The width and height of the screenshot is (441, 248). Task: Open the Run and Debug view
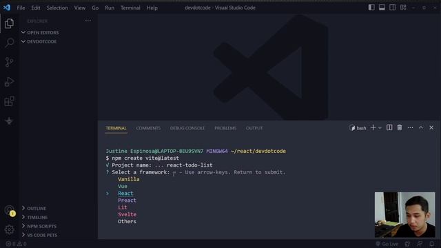pyautogui.click(x=9, y=82)
